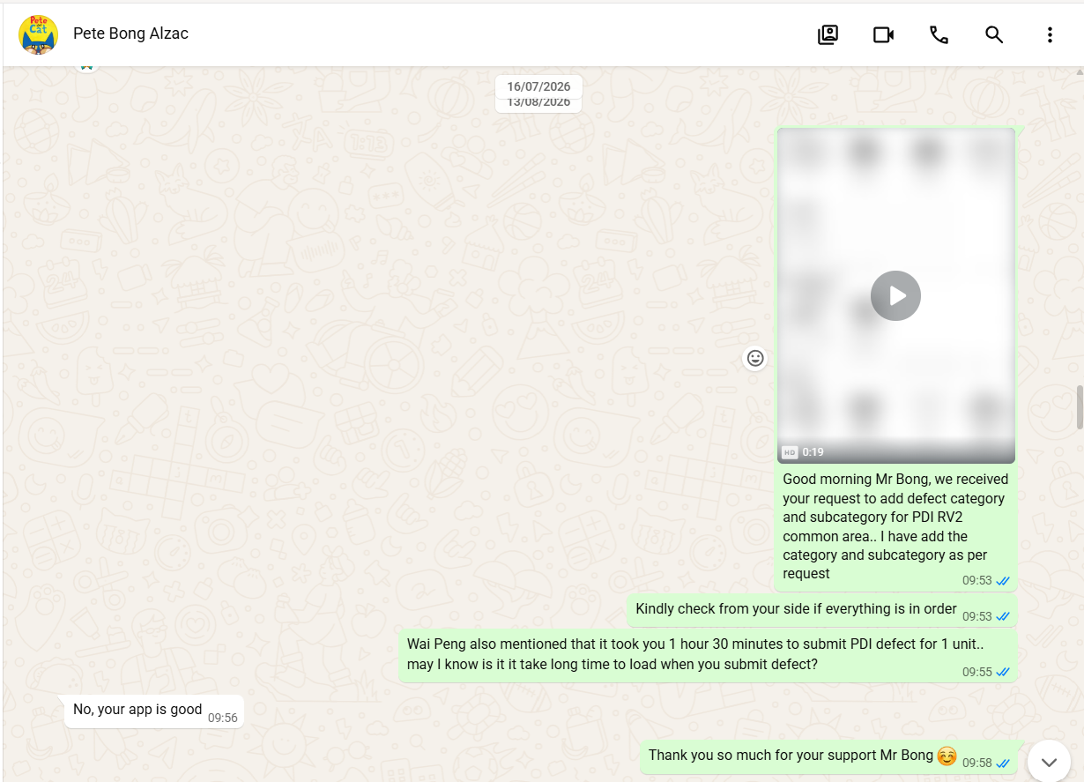The width and height of the screenshot is (1084, 782).
Task: Open the three-dot chat menu
Action: [x=1050, y=34]
